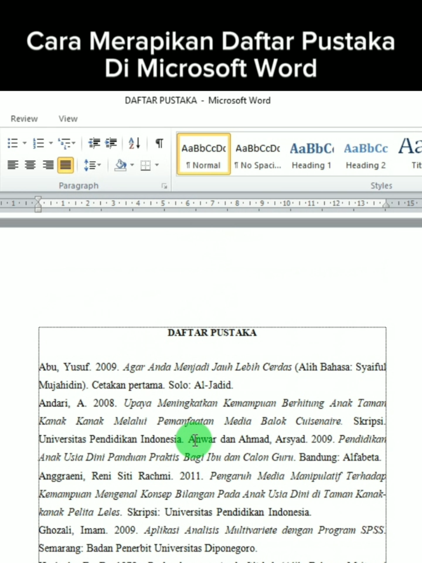Open the Bullets dropdown arrow
Screen dimensions: 422x563
point(25,143)
